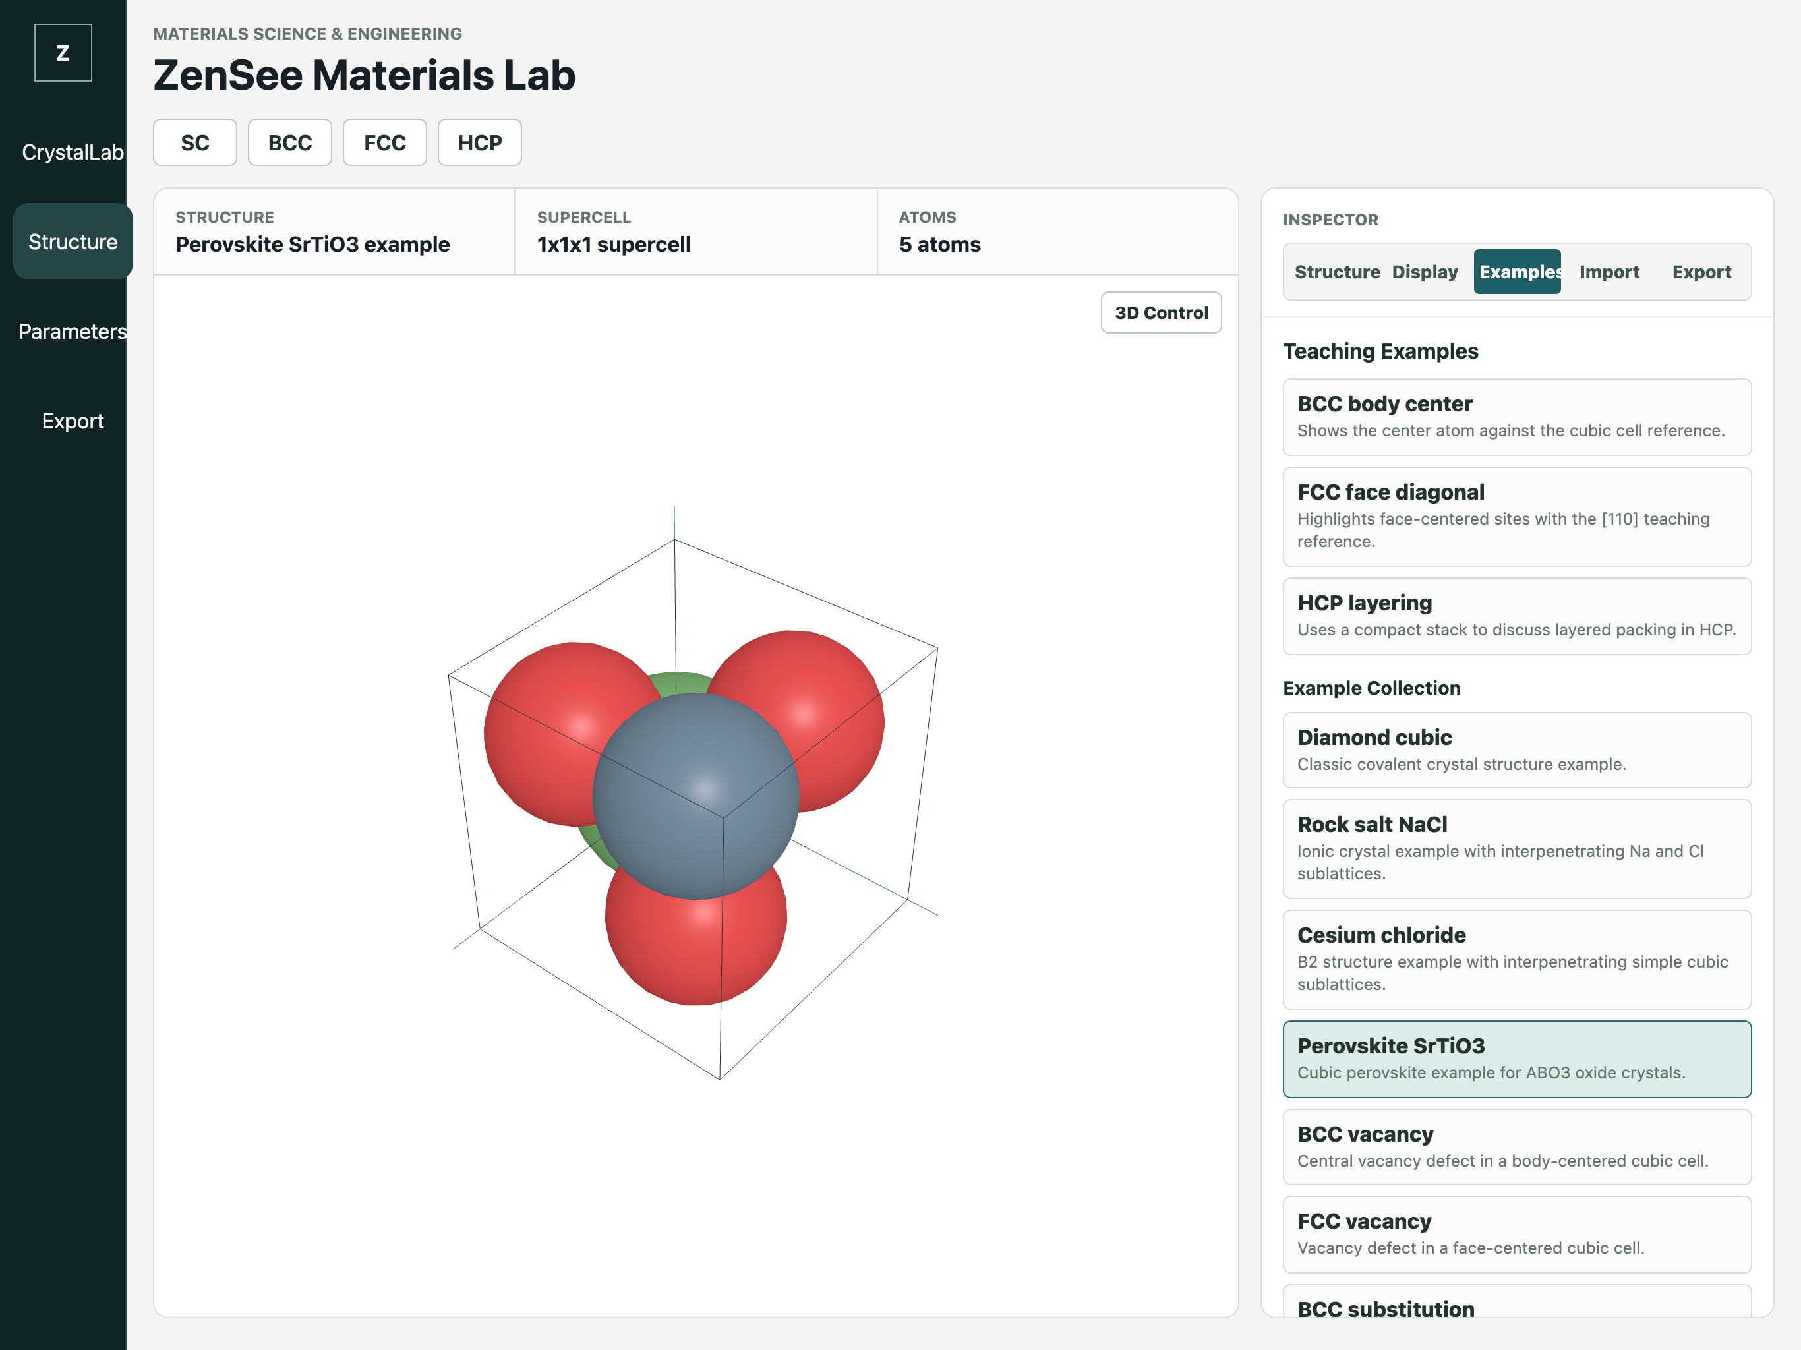Screen dimensions: 1801x1350
Task: Click 'Perovskite SrTiO3 example' structure text
Action: (312, 245)
